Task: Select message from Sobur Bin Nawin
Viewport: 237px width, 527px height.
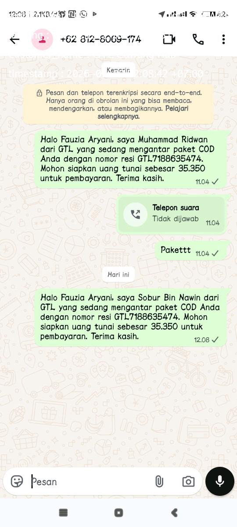Action: pyautogui.click(x=130, y=317)
